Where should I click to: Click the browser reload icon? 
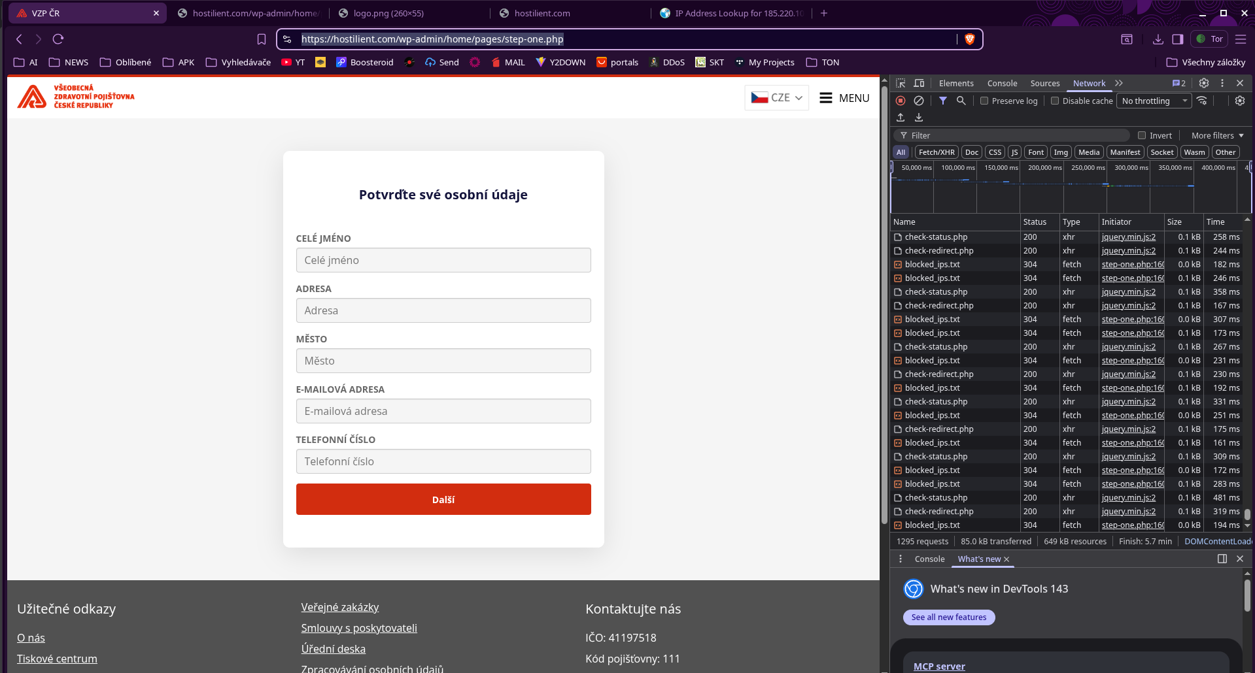coord(58,39)
